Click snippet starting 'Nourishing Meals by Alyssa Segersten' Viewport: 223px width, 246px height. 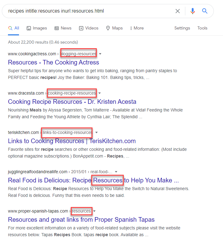click(95, 113)
